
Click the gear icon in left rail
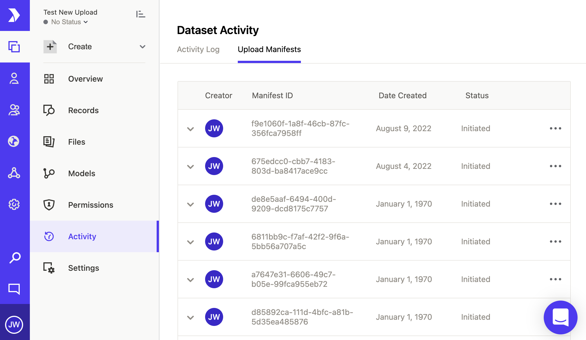pyautogui.click(x=14, y=204)
